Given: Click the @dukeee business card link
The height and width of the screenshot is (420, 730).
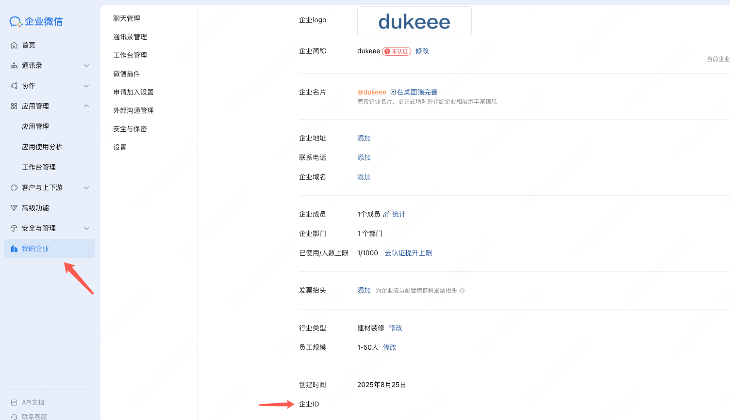Looking at the screenshot, I should [x=372, y=92].
